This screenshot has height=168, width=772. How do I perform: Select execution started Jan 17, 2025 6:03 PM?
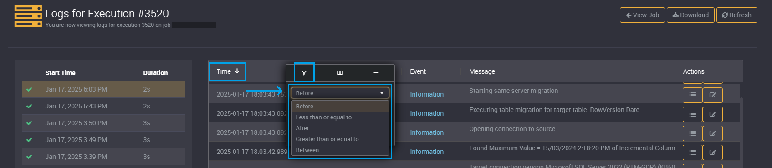[103, 89]
